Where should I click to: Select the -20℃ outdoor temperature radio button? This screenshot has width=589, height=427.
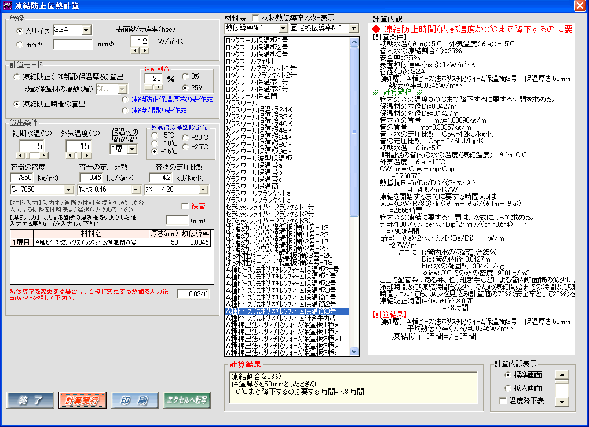tap(185, 137)
